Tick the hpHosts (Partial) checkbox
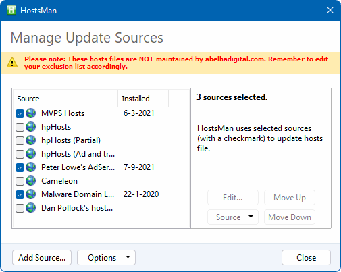Image resolution: width=341 pixels, height=272 pixels. pyautogui.click(x=20, y=140)
